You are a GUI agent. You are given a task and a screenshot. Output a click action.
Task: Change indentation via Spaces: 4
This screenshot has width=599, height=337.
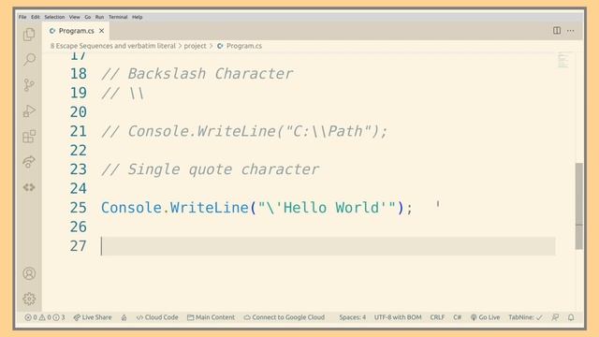tap(352, 317)
